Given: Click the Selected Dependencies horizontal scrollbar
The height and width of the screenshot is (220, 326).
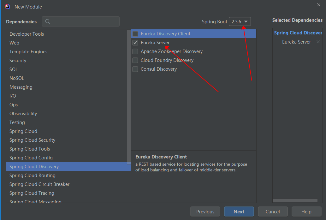Looking at the screenshot, I should pos(295,200).
